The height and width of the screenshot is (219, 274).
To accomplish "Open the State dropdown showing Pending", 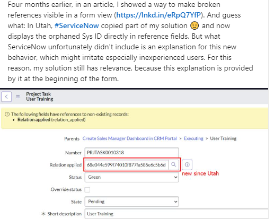I will tap(132, 202).
